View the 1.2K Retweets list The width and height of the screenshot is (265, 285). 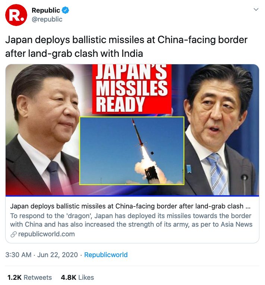click(x=29, y=278)
